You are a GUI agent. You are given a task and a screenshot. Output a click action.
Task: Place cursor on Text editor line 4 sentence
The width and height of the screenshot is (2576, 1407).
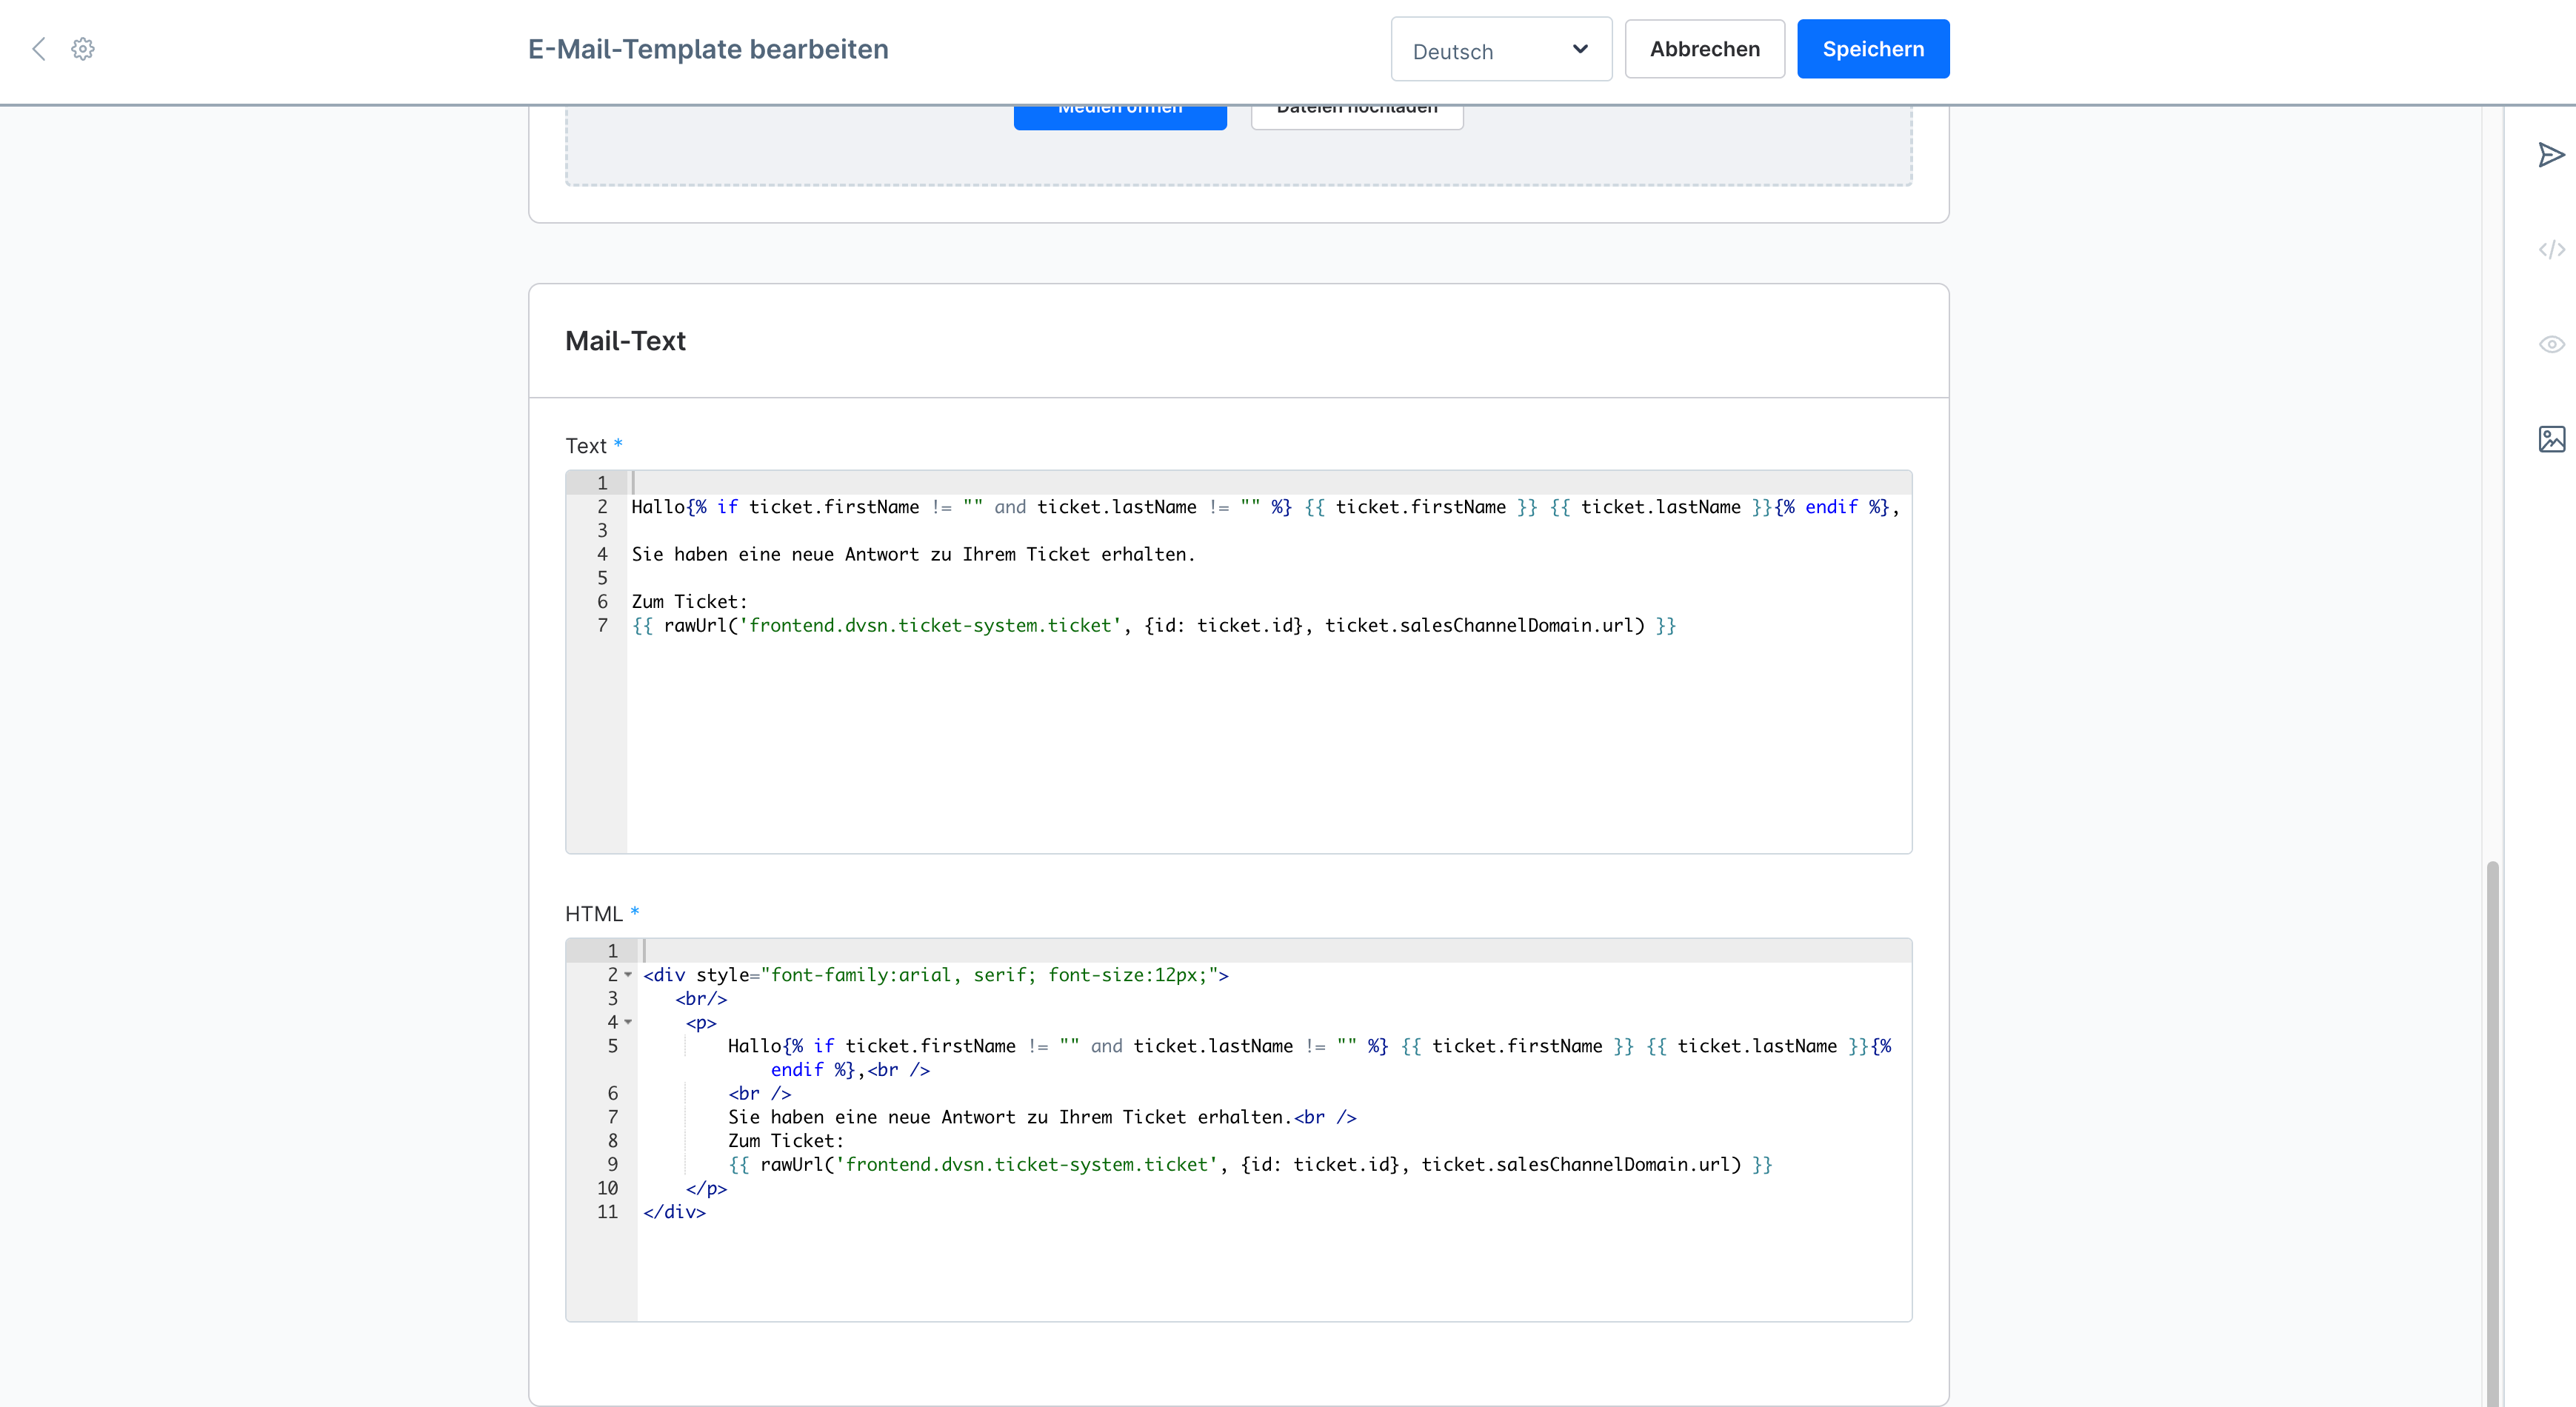(x=913, y=554)
